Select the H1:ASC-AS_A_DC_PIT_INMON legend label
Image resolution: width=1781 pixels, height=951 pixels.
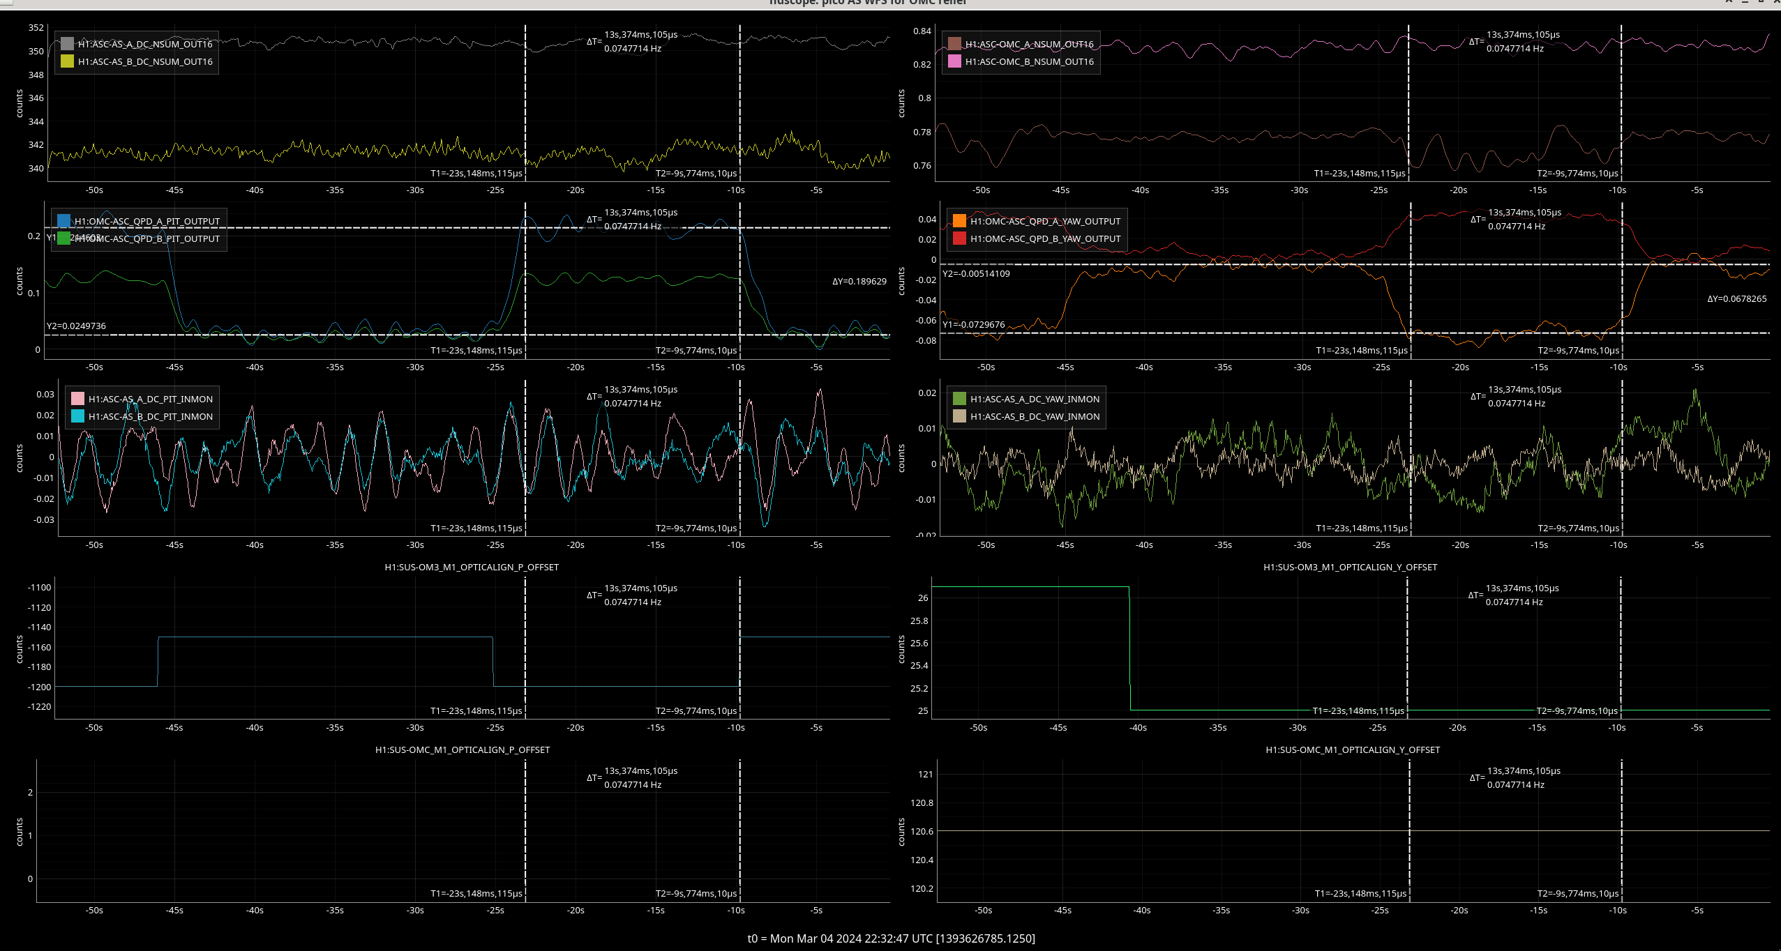[x=151, y=399]
